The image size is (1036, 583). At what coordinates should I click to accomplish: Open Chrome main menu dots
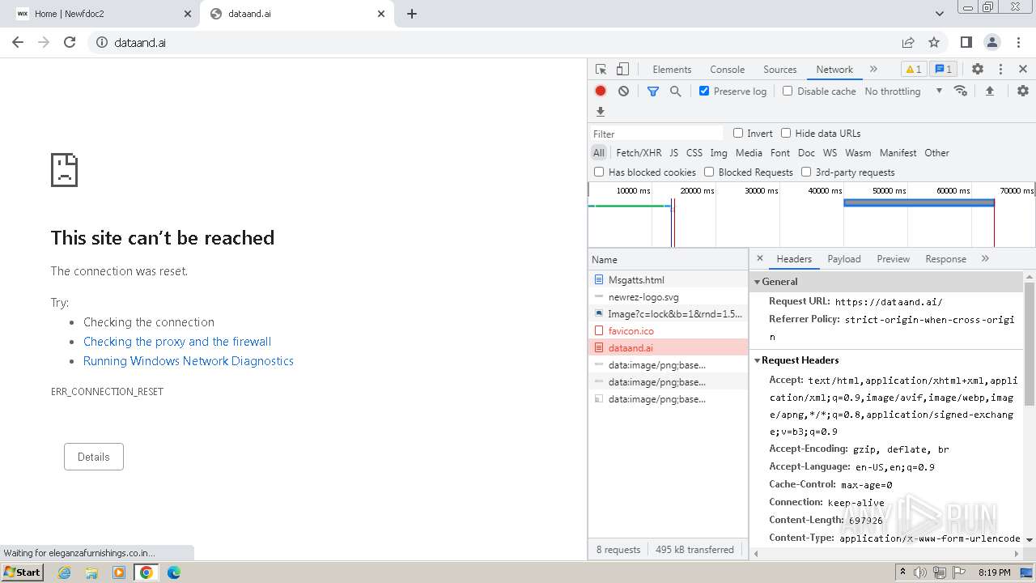click(x=1018, y=43)
